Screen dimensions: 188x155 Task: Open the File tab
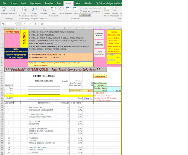[5, 3]
